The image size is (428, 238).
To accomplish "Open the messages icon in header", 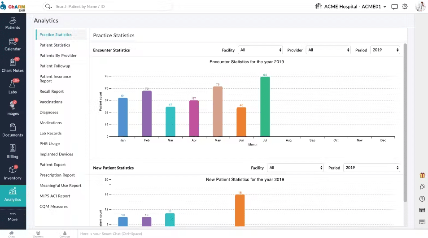I will (x=394, y=7).
